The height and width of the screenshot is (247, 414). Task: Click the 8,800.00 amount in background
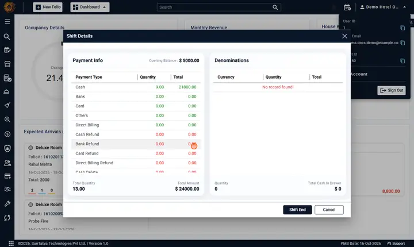(x=391, y=191)
